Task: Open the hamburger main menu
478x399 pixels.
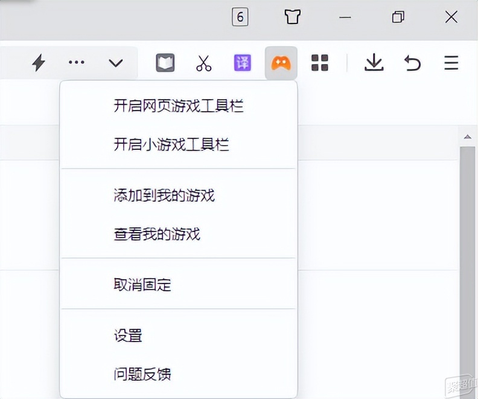Action: (451, 63)
